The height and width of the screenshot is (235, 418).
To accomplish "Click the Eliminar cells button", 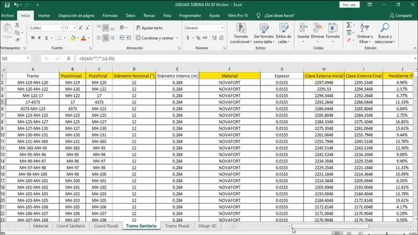I will [x=317, y=33].
